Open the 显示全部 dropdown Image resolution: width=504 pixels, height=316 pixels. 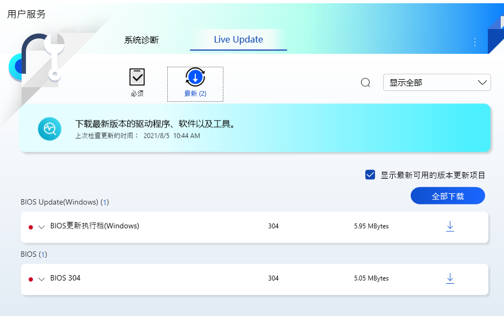(437, 82)
